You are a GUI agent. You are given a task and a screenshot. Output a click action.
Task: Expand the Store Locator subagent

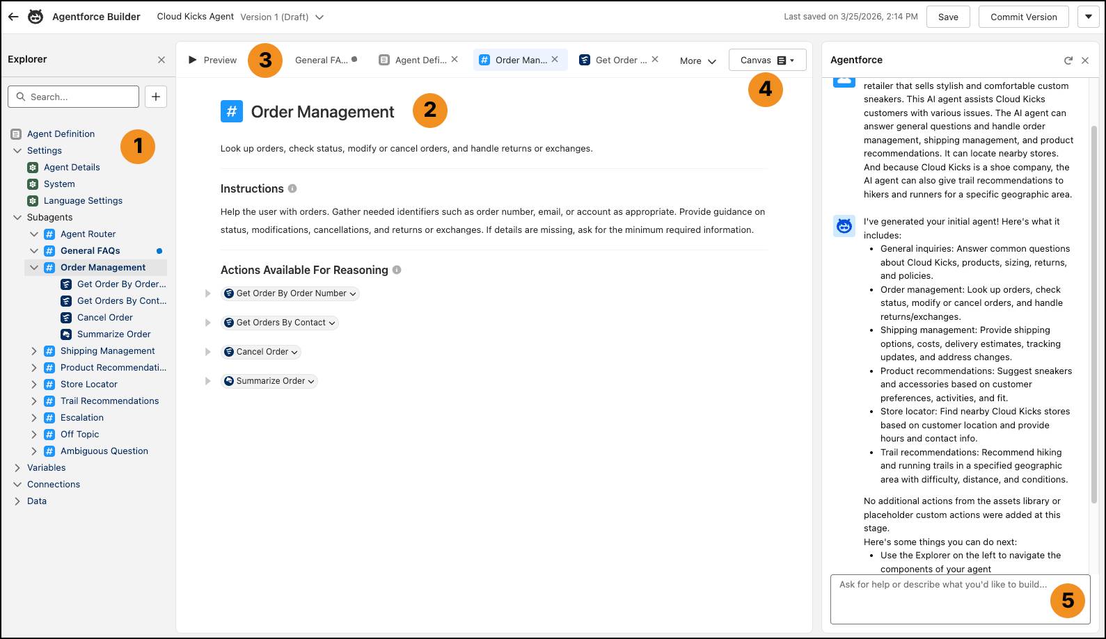click(34, 384)
